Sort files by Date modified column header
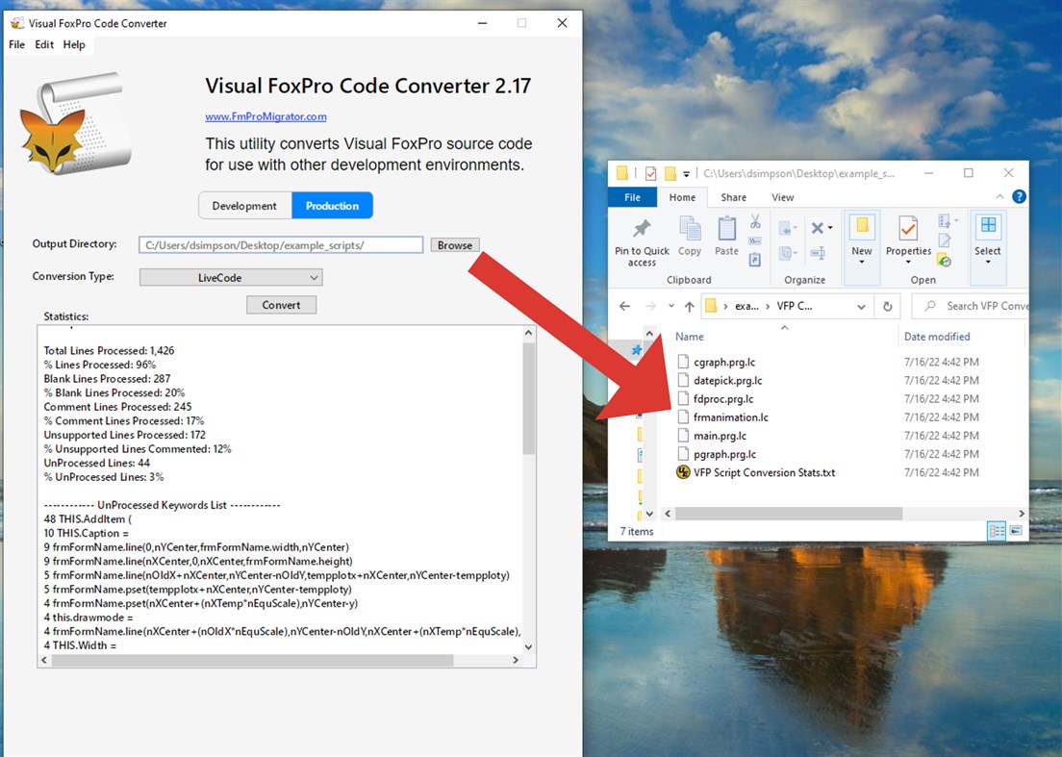The width and height of the screenshot is (1062, 757). tap(937, 337)
